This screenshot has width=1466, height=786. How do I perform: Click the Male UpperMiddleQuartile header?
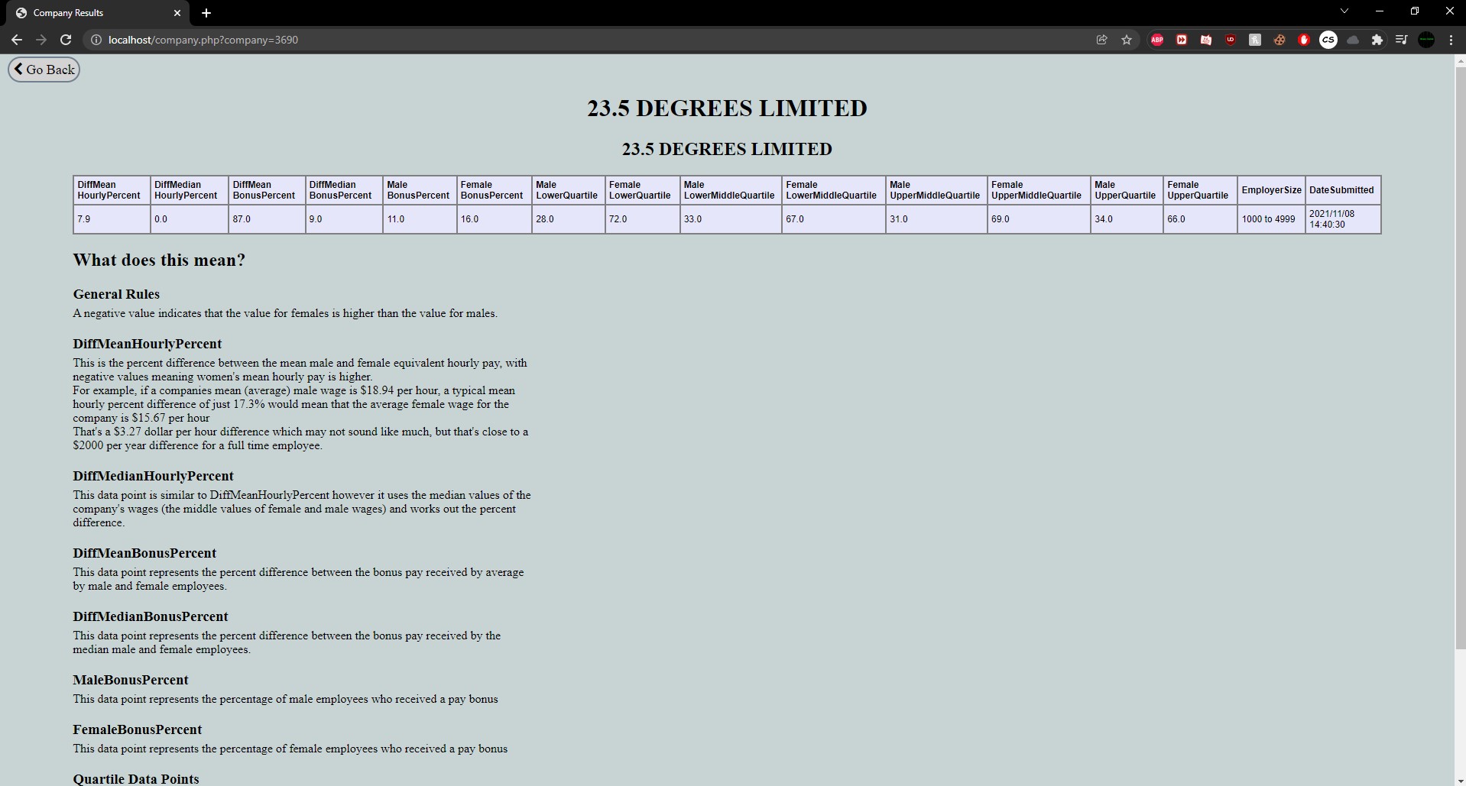click(936, 190)
